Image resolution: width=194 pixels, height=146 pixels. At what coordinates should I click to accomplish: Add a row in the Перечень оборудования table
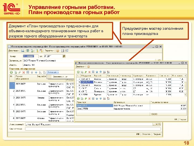(x=11, y=72)
